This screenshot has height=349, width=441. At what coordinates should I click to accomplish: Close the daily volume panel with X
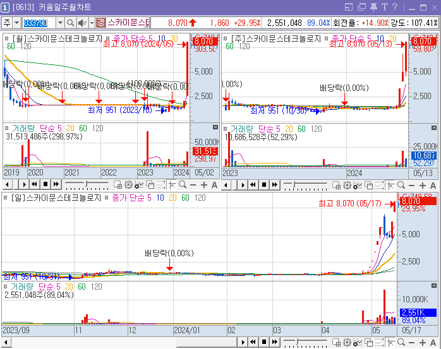click(434, 285)
